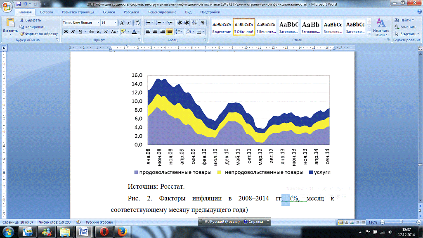Open the Рецензирование ribbon tab
This screenshot has height=238, width=423.
click(x=162, y=12)
